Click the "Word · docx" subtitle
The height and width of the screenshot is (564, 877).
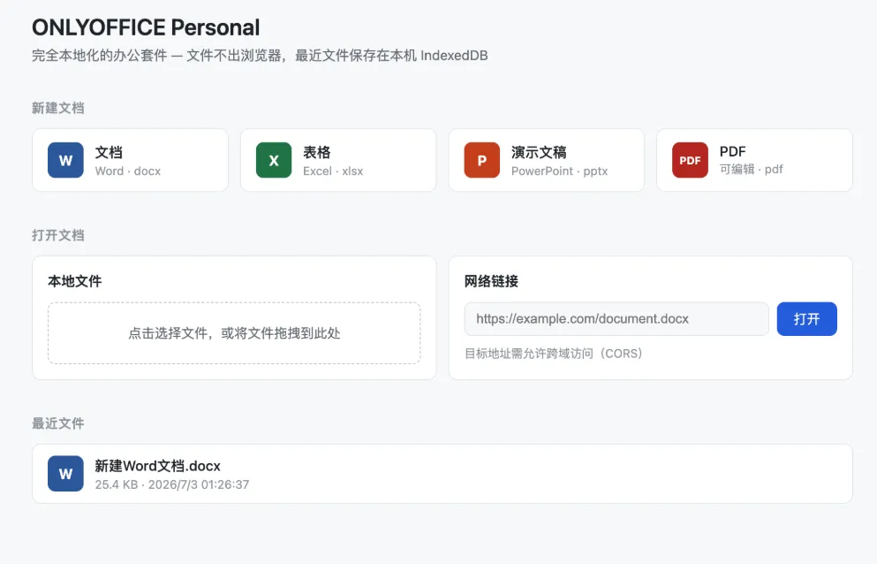[127, 171]
